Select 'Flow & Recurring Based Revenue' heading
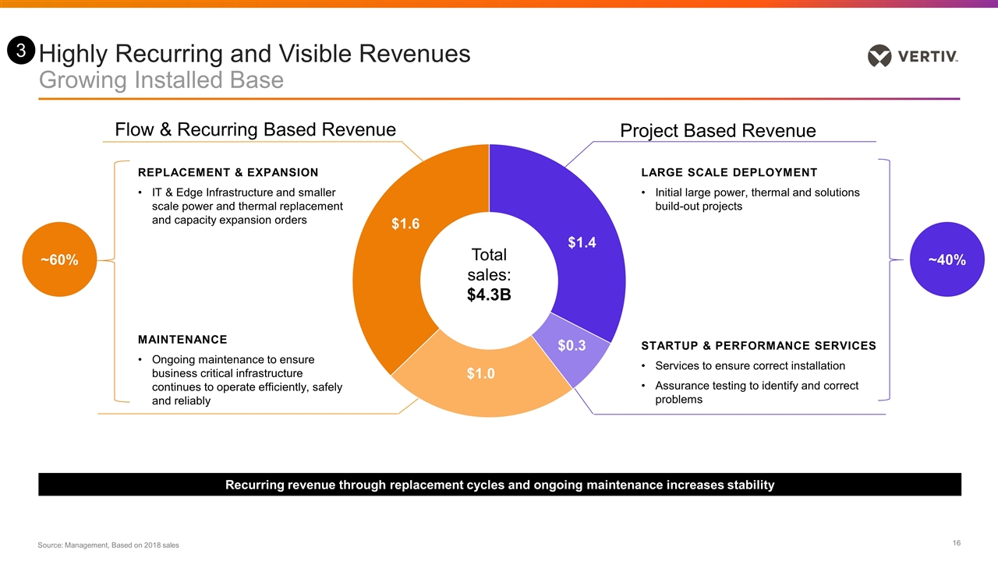The height and width of the screenshot is (561, 998). coord(255,129)
